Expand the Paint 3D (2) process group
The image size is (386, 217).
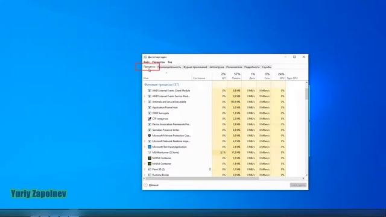[145, 169]
